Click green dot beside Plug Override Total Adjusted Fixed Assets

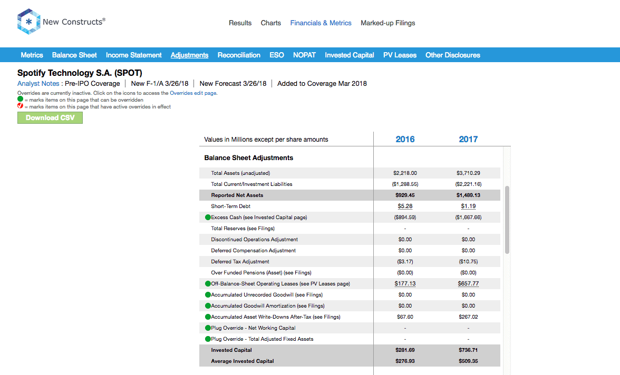[208, 339]
